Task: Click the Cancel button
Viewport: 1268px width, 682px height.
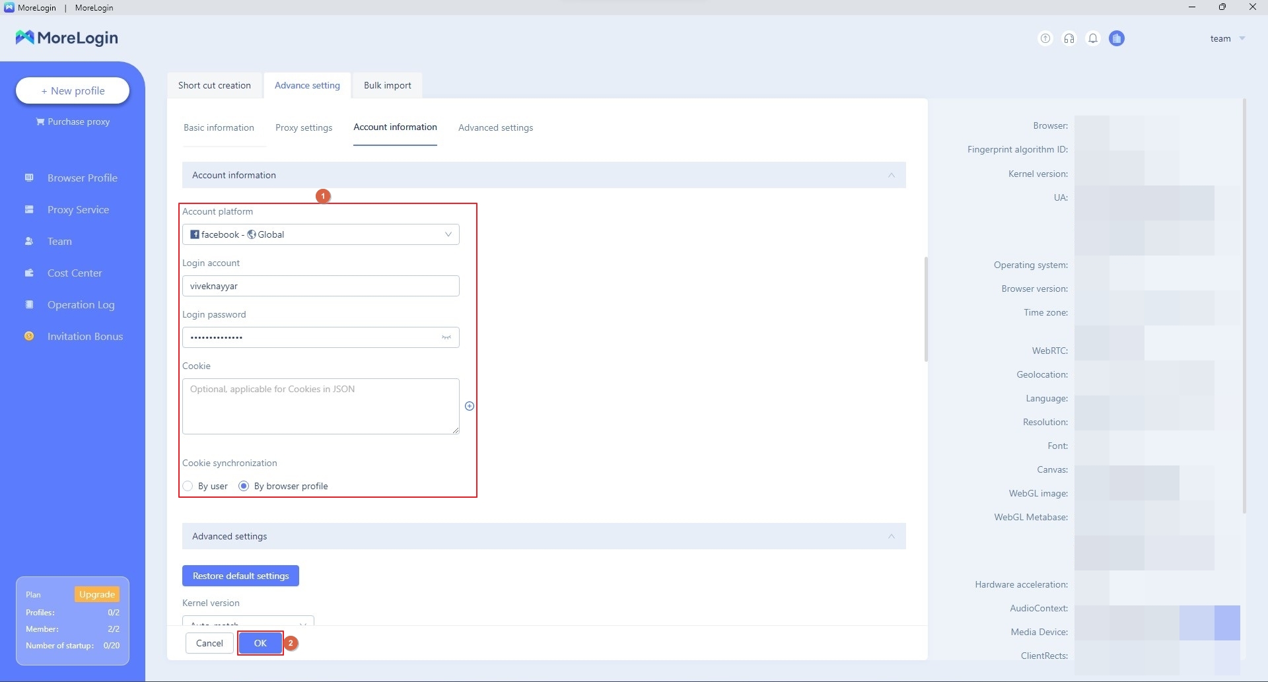Action: coord(209,643)
